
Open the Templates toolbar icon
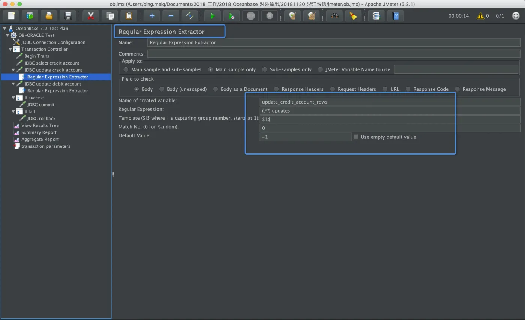[30, 16]
